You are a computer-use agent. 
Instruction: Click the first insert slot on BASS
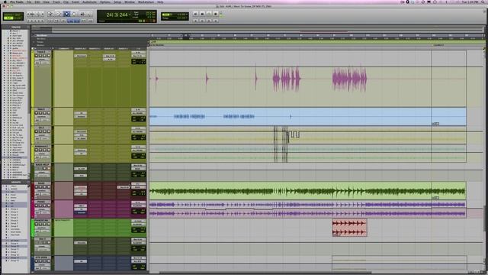[x=81, y=187]
